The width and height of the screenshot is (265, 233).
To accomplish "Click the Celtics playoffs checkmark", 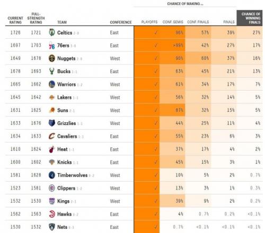I will pos(156,32).
